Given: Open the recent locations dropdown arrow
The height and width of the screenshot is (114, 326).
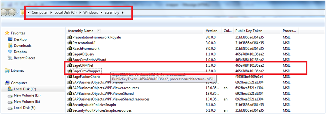Looking at the screenshot, I should (17, 13).
